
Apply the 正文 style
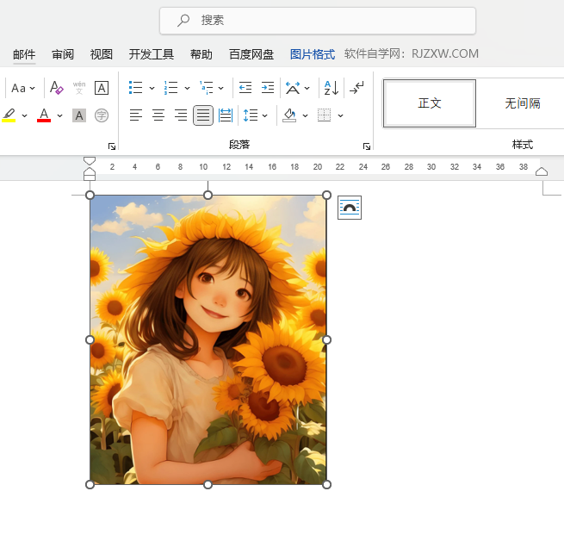[x=430, y=103]
